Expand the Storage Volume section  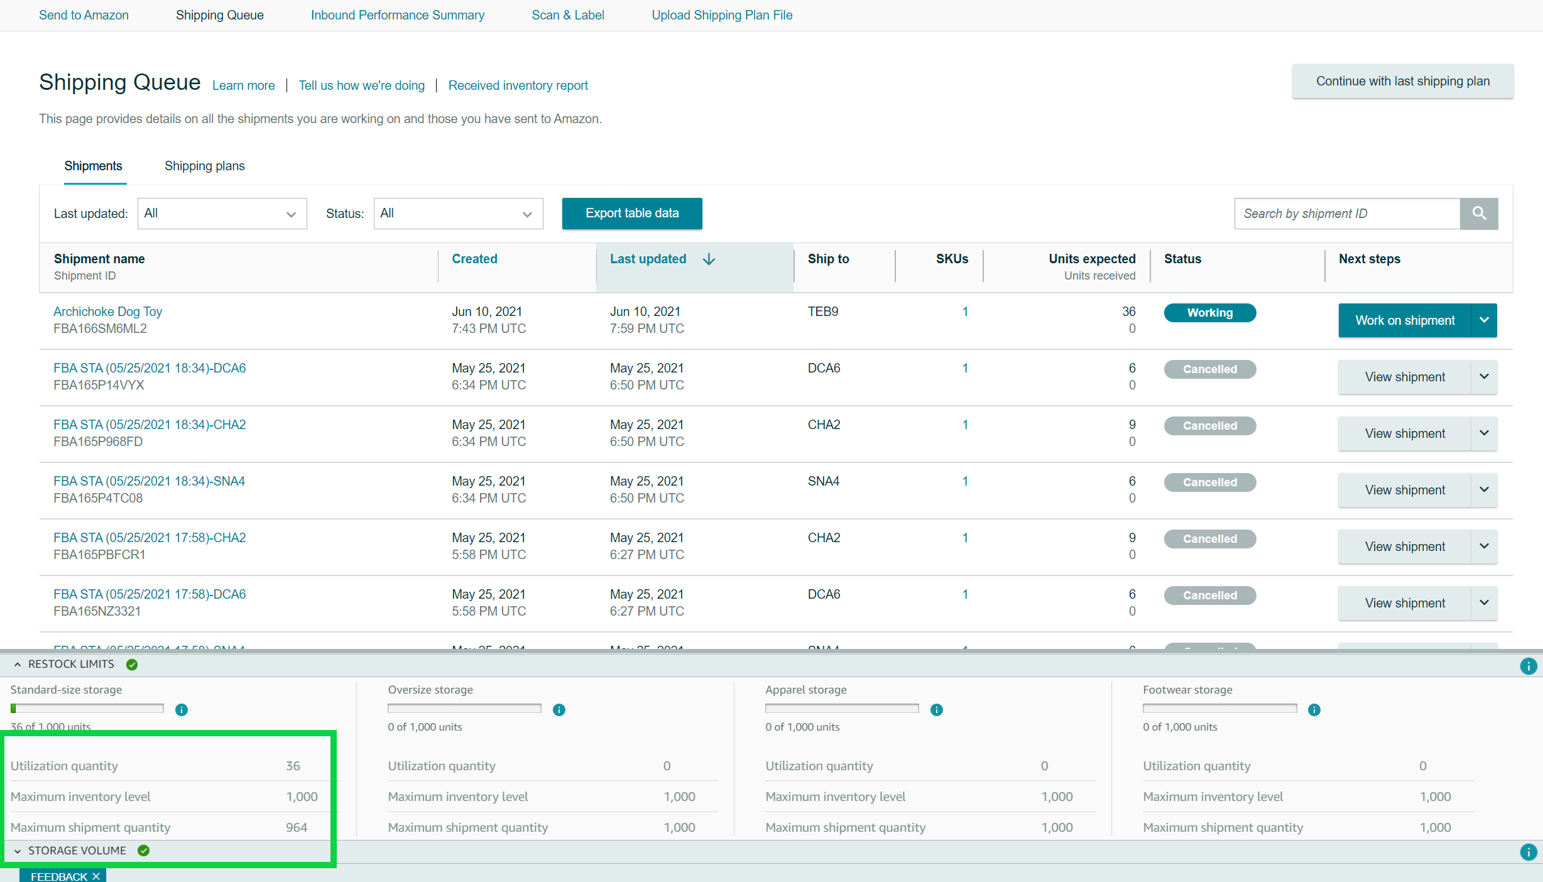coord(18,851)
